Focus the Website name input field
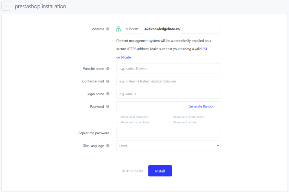Image resolution: width=289 pixels, height=192 pixels. pyautogui.click(x=168, y=68)
